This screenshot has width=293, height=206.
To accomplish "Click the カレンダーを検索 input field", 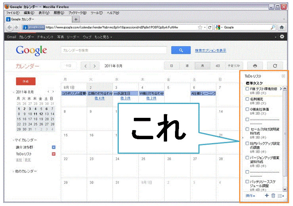I will point(114,50).
